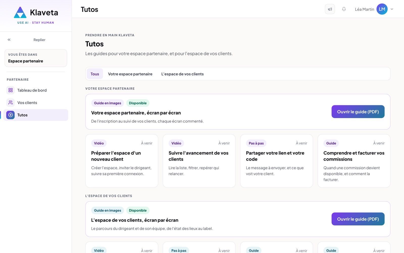
Task: Click Disponible badge in Votre espace partenaire section
Action: point(138,103)
